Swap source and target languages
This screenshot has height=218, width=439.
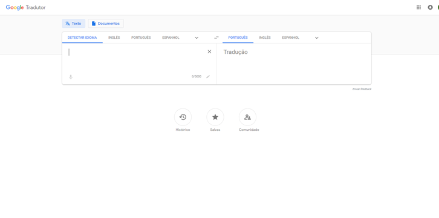pos(216,38)
